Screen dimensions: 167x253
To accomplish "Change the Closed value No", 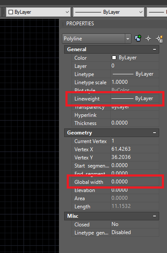I will click(x=135, y=224).
